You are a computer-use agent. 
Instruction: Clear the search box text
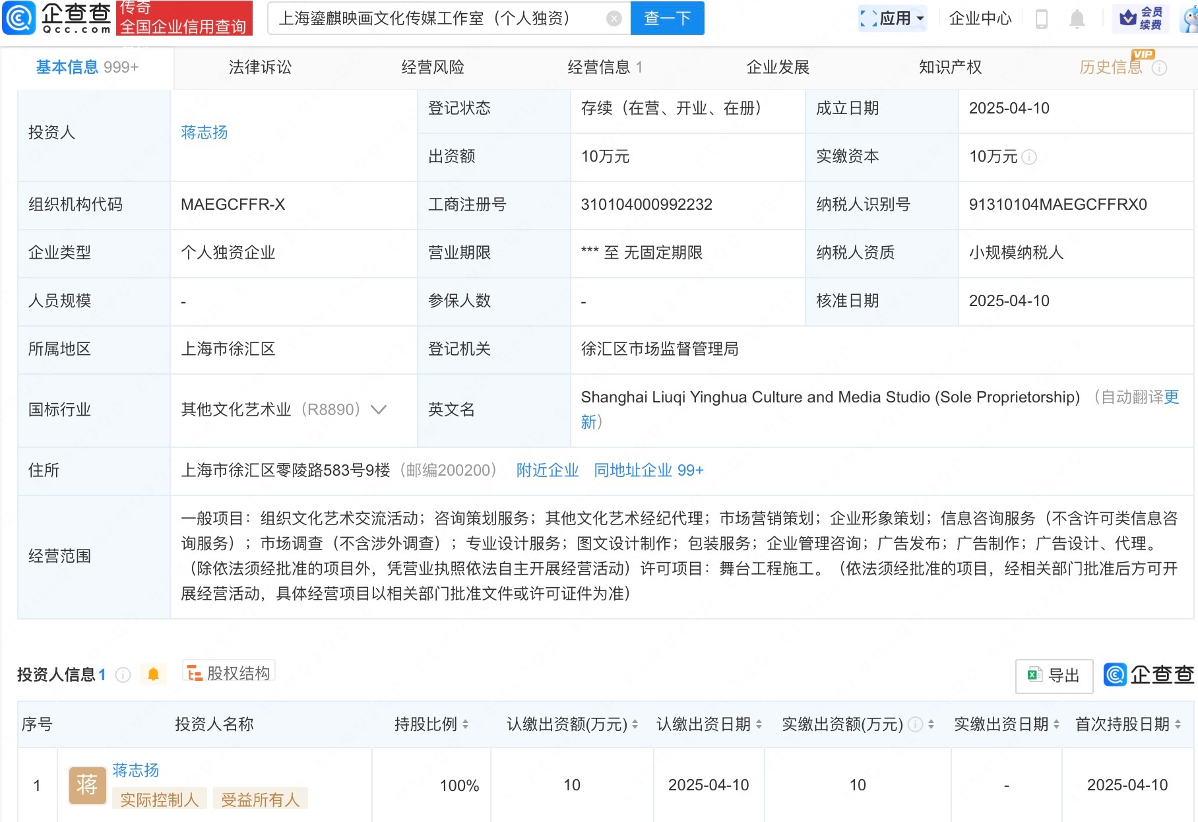(x=614, y=18)
